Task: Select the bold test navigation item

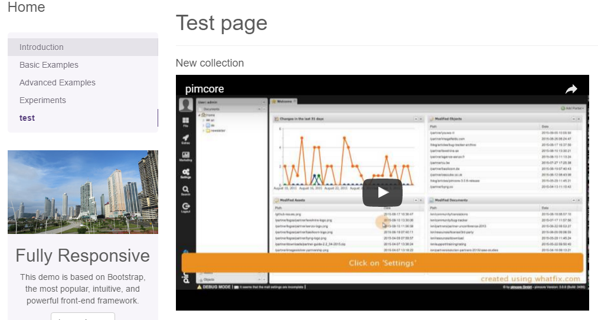Action: (27, 118)
